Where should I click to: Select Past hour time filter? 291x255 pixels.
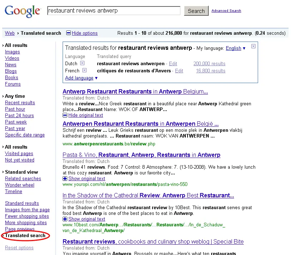tap(15, 109)
